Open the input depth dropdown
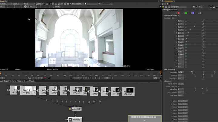 click(181, 84)
